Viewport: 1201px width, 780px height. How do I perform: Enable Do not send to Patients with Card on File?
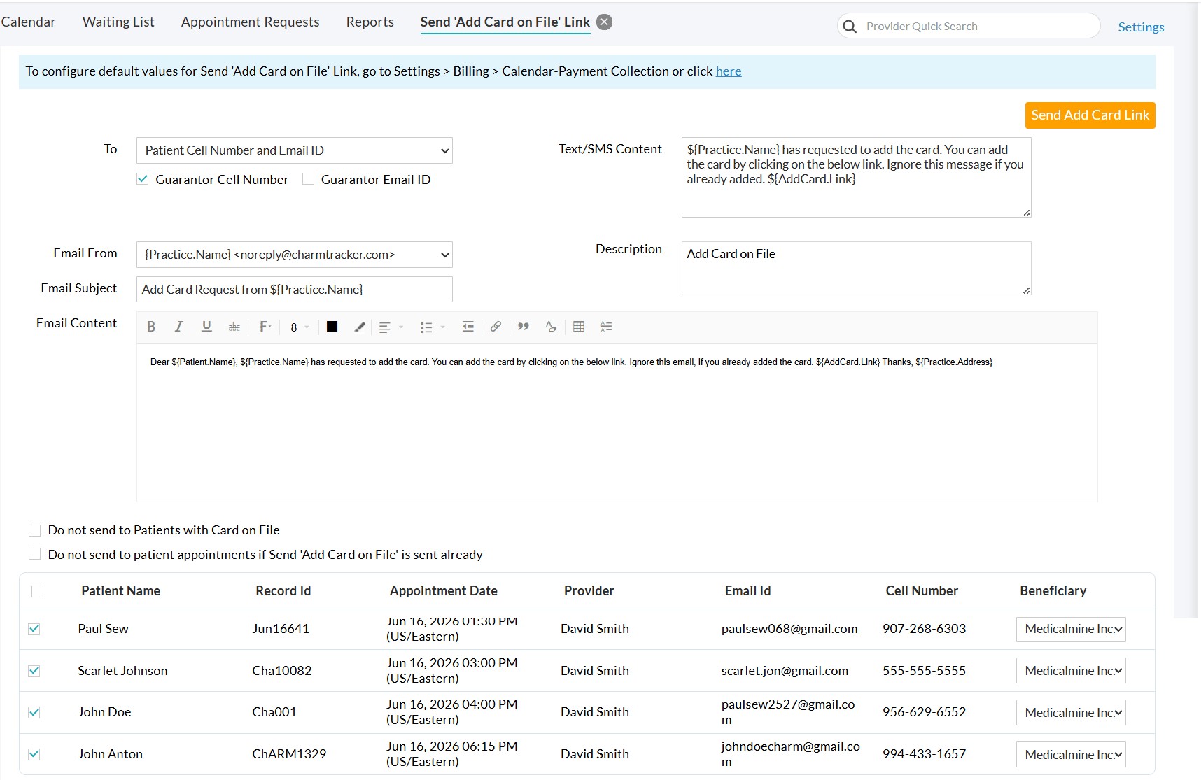point(34,530)
